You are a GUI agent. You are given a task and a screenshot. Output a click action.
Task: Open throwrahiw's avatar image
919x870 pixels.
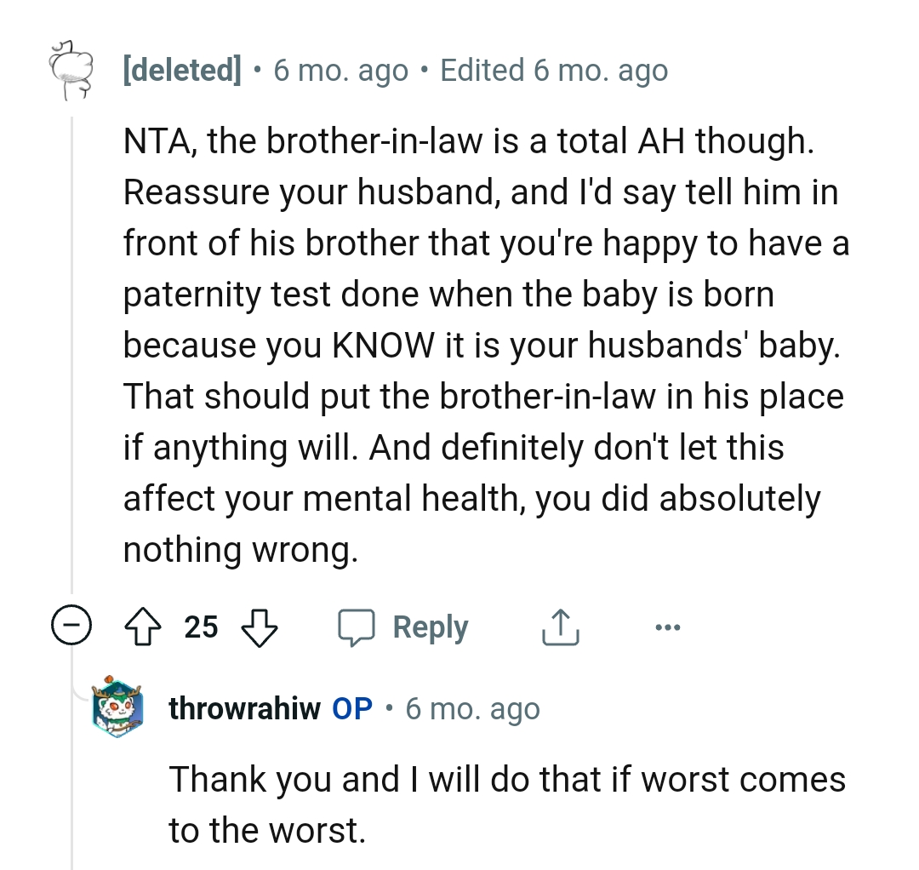click(118, 707)
